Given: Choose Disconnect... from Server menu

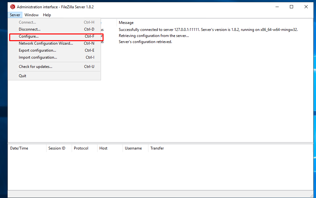Looking at the screenshot, I should (54, 29).
